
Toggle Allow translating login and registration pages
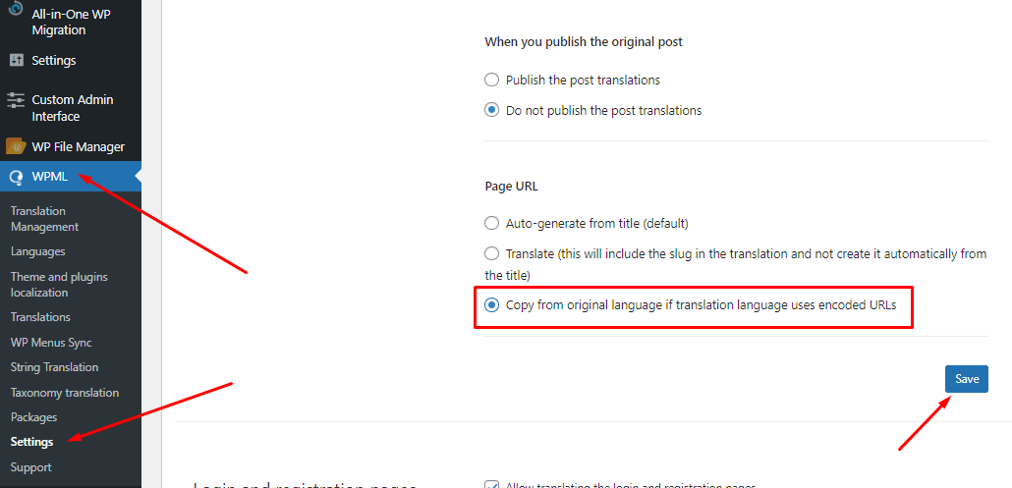coord(492,485)
